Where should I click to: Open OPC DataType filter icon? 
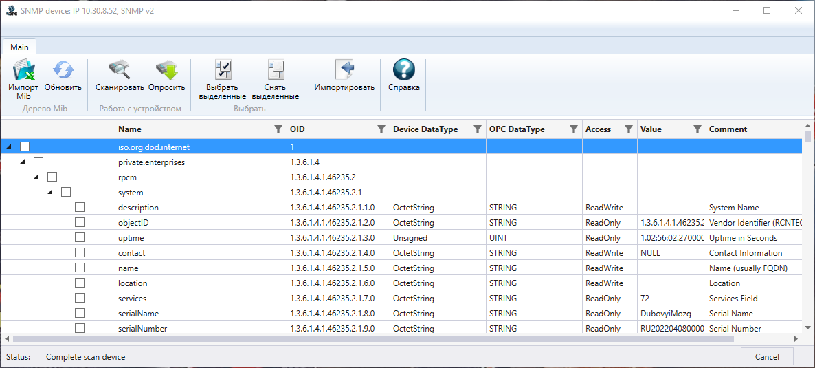click(573, 129)
